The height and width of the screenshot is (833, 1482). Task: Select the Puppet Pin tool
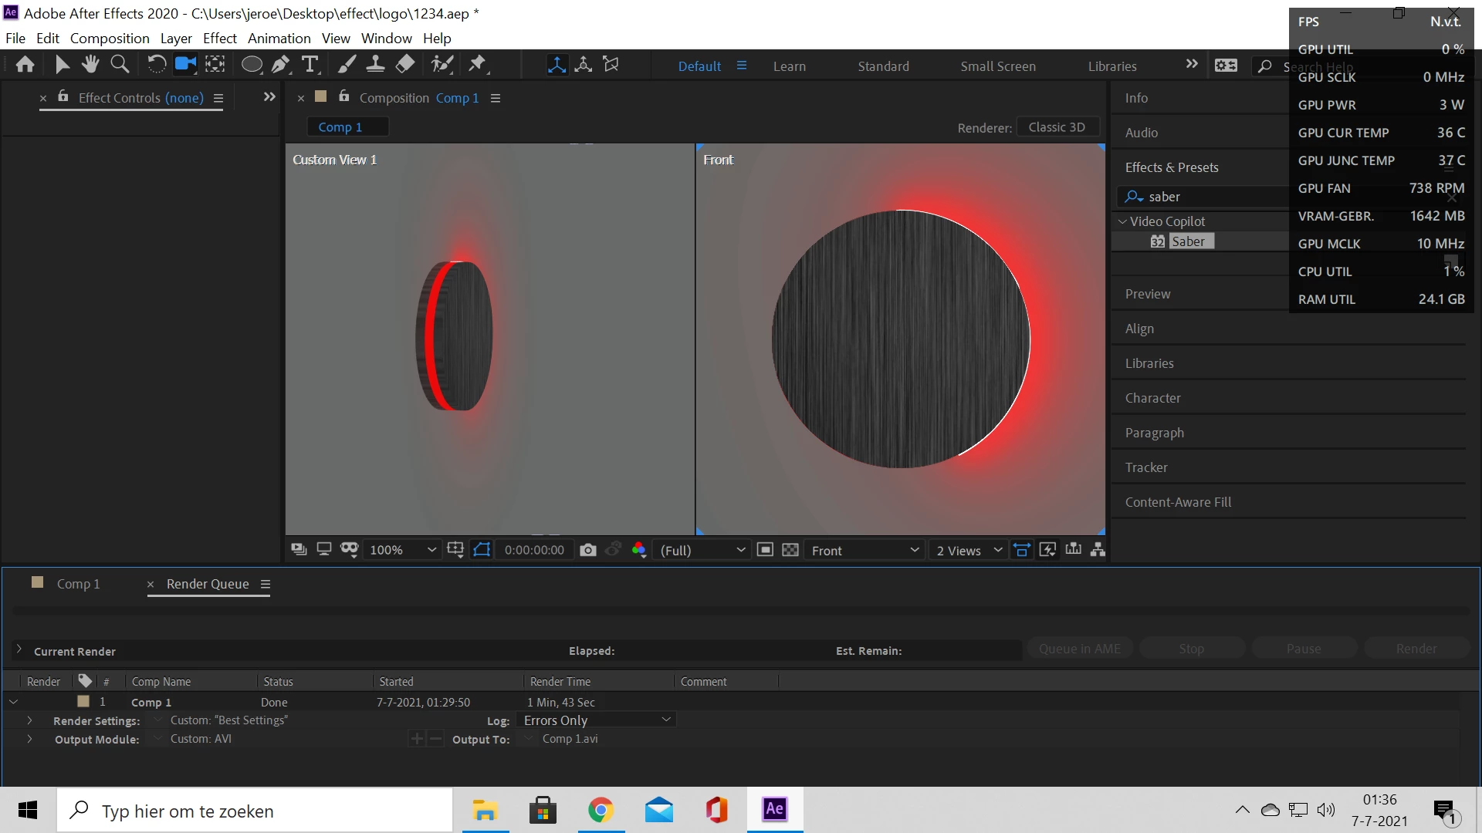click(478, 65)
